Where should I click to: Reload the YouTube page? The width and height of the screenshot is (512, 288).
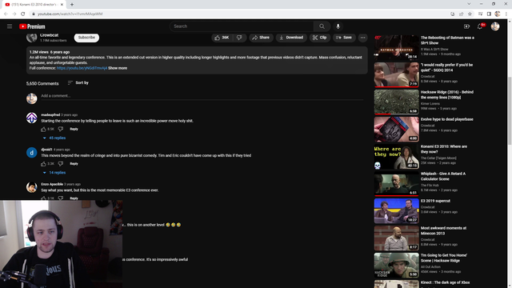coord(23,14)
